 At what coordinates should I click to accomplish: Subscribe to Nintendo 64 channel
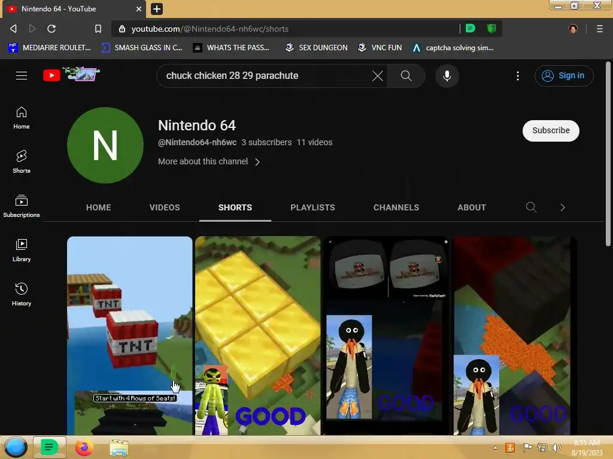(x=551, y=130)
